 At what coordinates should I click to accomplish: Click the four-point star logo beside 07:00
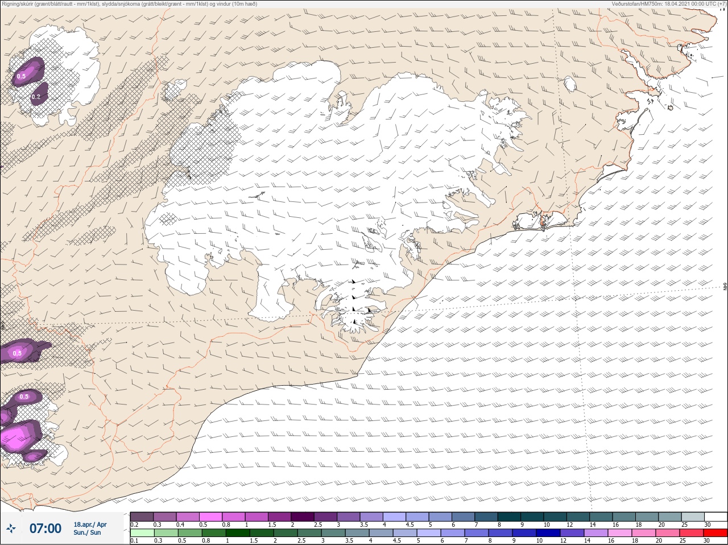click(11, 529)
